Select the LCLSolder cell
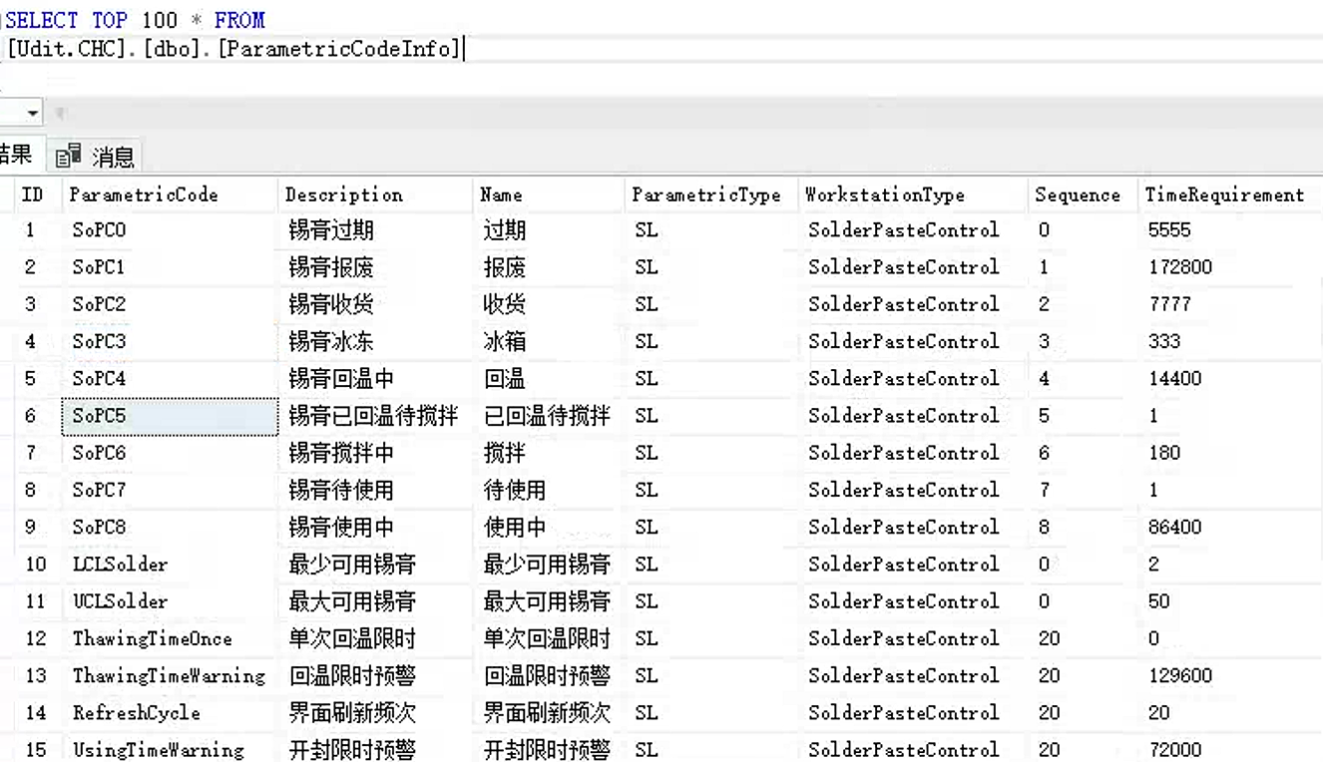This screenshot has height=762, width=1323. click(121, 565)
